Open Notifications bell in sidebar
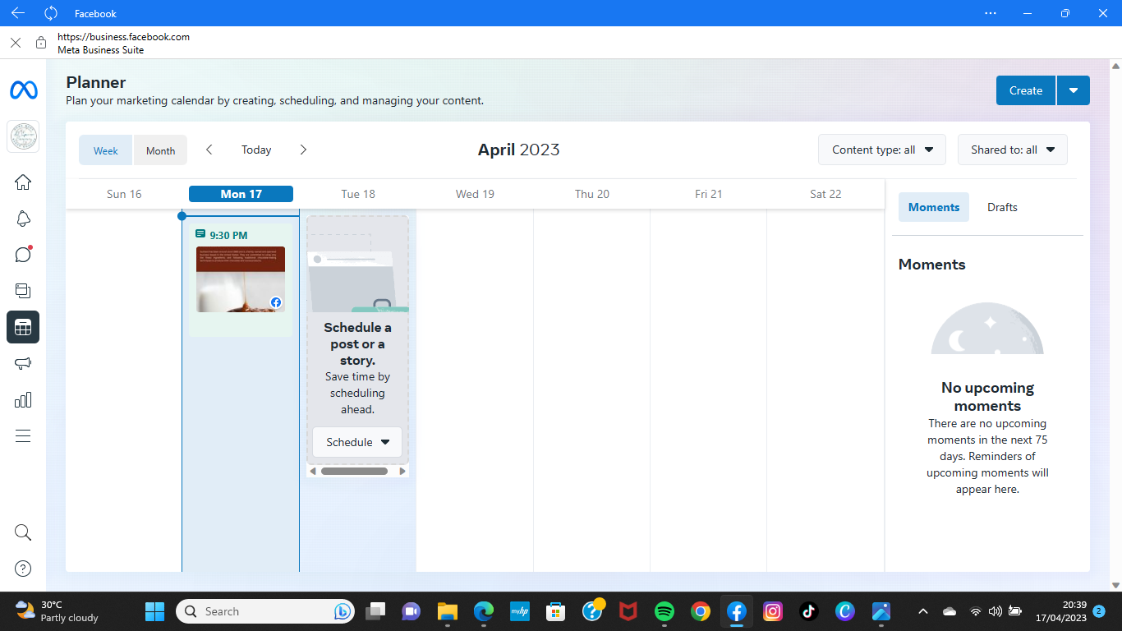 23,219
